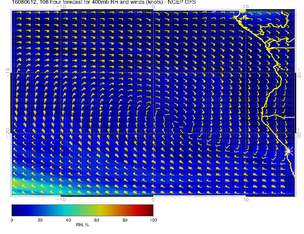The height and width of the screenshot is (234, 304).
Task: Click the top axis longitude label 0
Action: [153, 7]
